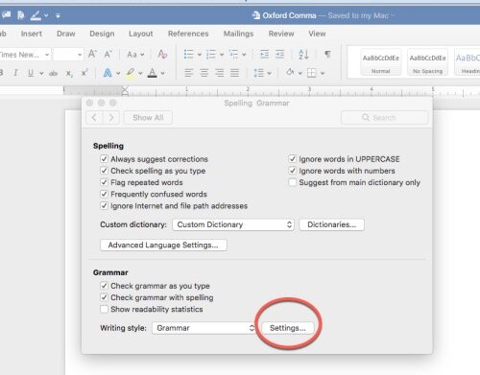The width and height of the screenshot is (480, 375).
Task: Open Advanced Language Settings...
Action: (163, 245)
